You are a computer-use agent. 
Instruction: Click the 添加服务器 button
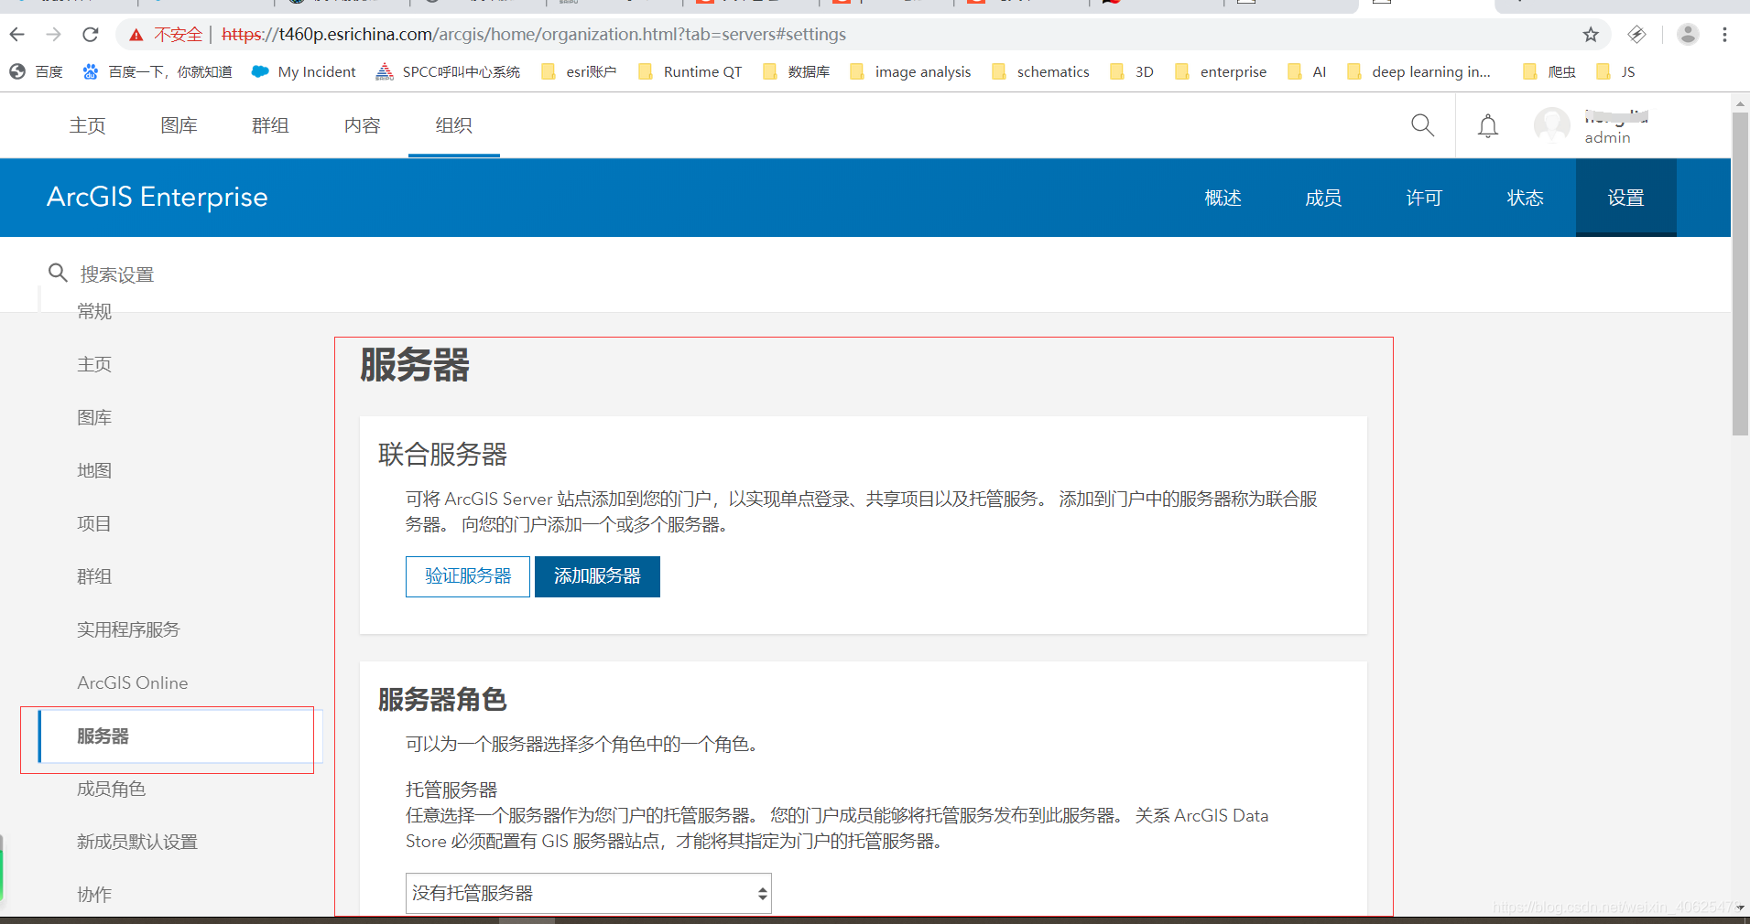click(x=597, y=576)
